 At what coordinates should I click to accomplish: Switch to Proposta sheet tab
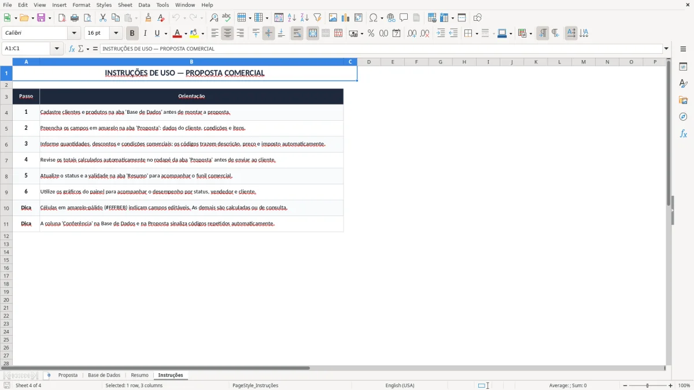pyautogui.click(x=68, y=375)
